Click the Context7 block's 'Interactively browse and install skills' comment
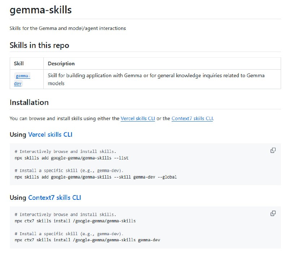289x255 pixels. click(65, 215)
